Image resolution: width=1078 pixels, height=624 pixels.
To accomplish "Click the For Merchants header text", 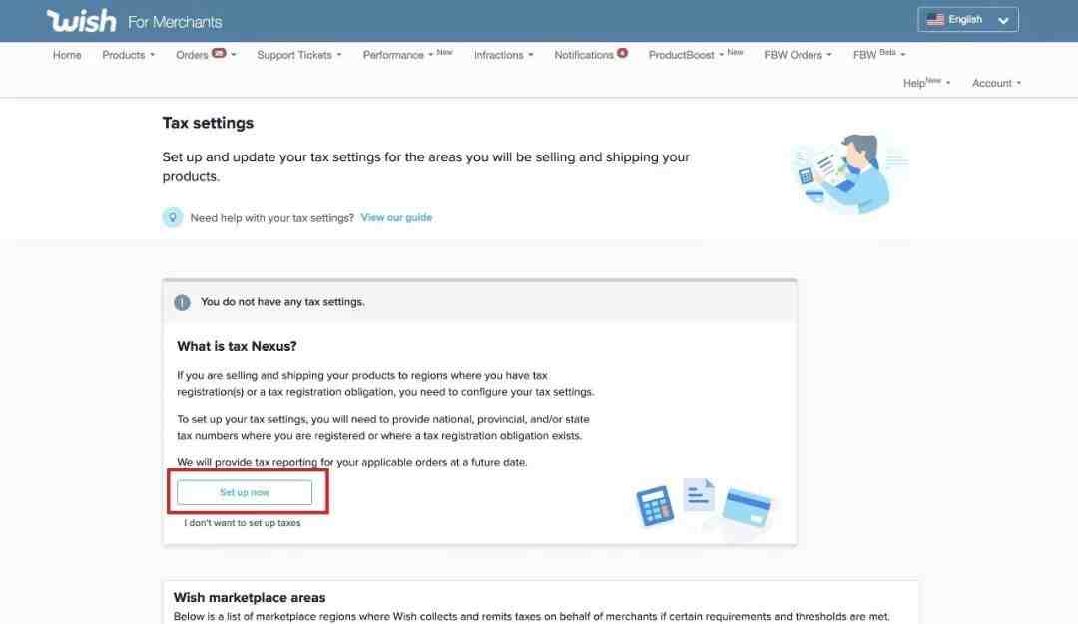I will pos(175,23).
